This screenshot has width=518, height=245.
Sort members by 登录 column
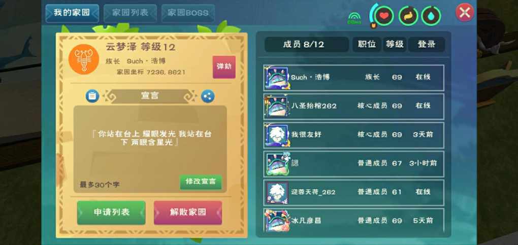tap(427, 44)
